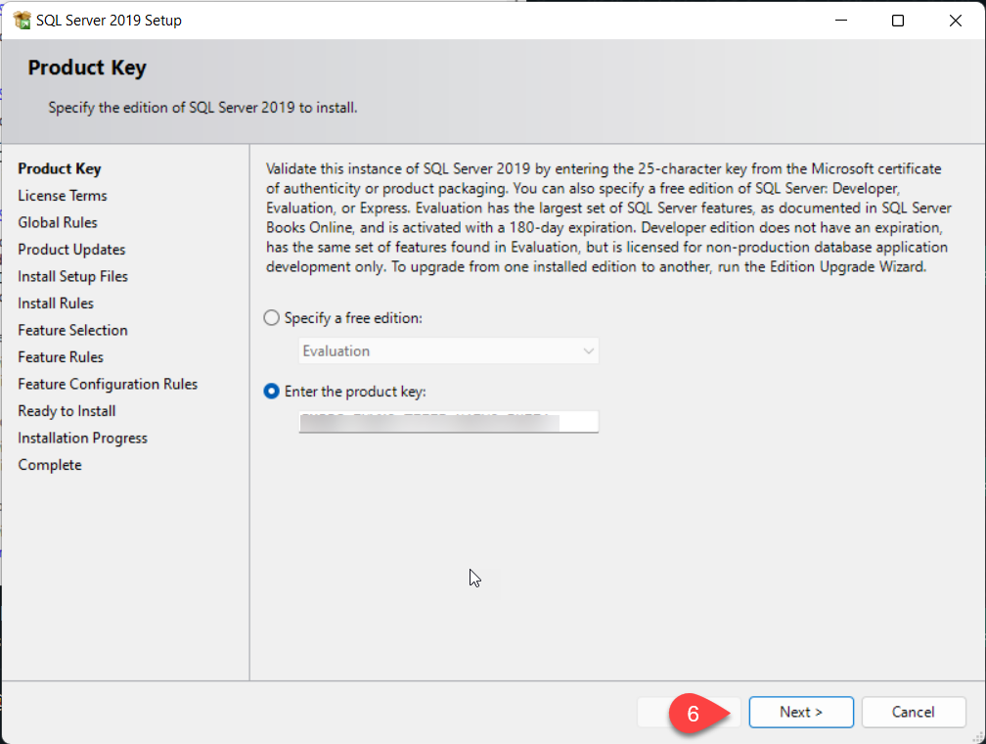
Task: Select Ready to Install step in sidebar
Action: (x=67, y=412)
